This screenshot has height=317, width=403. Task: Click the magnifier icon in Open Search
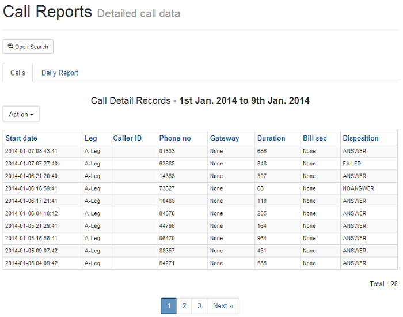point(10,46)
